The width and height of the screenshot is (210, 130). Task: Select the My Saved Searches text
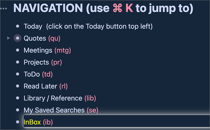tap(54, 110)
